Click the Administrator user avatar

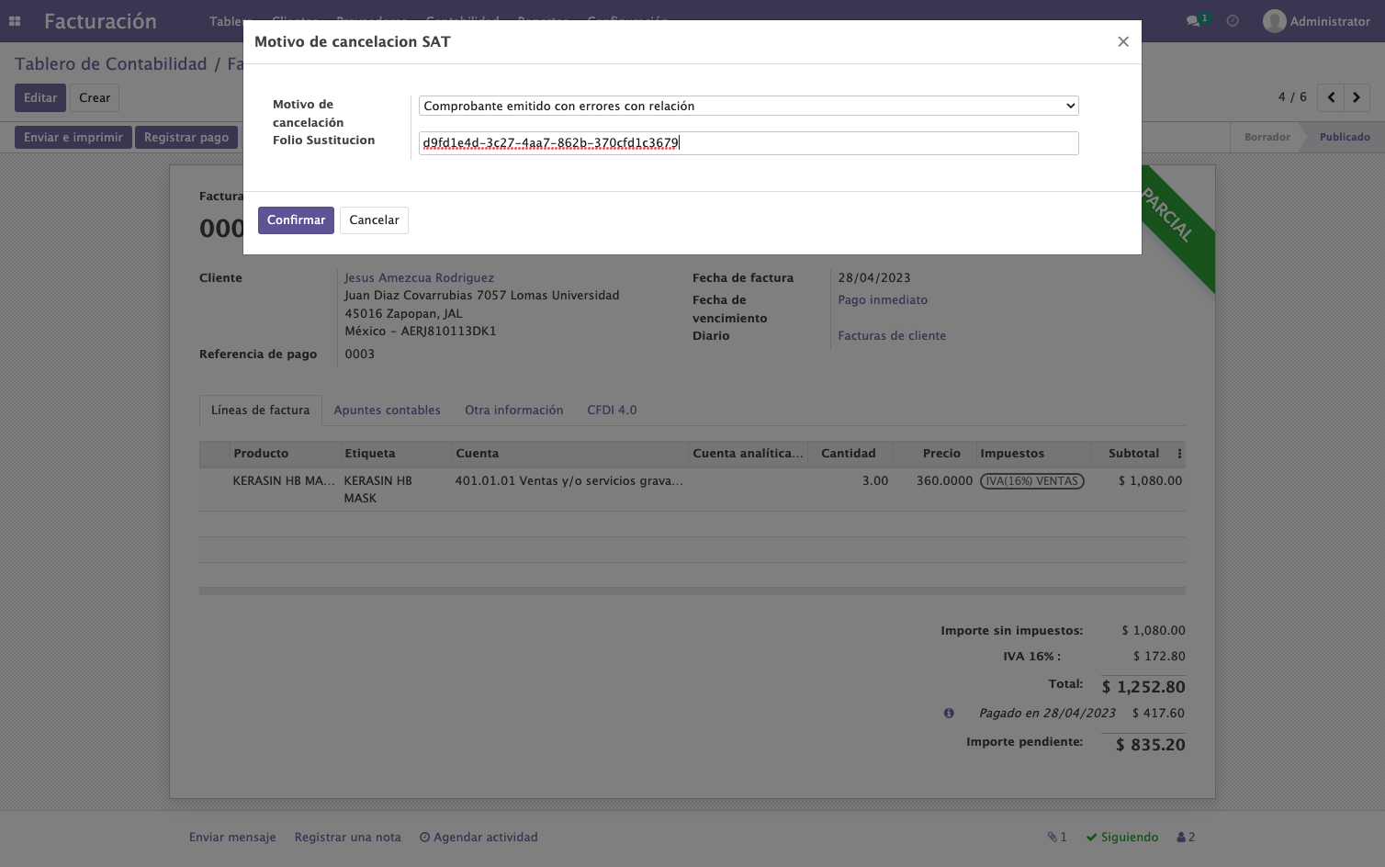pos(1274,21)
